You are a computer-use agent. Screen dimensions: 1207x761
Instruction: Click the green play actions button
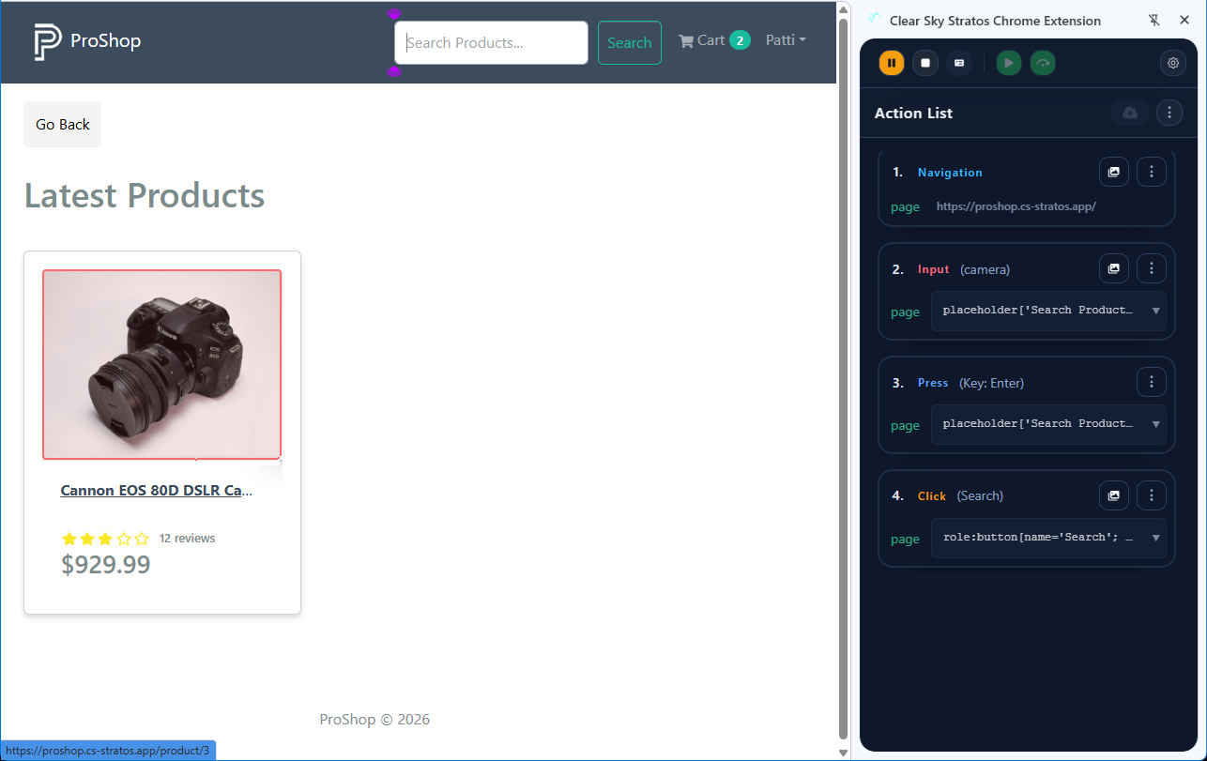pyautogui.click(x=1008, y=63)
